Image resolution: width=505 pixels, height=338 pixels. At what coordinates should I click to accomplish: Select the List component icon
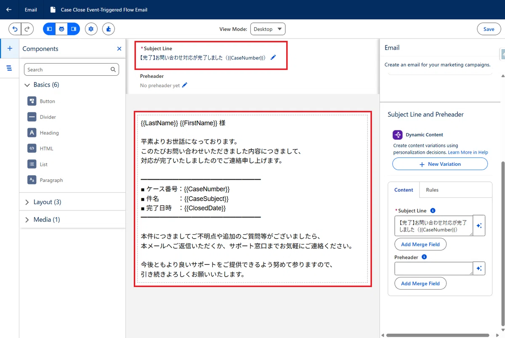(32, 164)
